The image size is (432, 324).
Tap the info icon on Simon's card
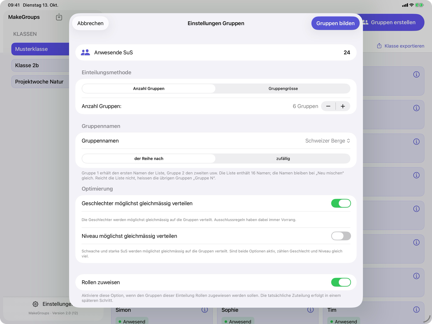tap(205, 310)
